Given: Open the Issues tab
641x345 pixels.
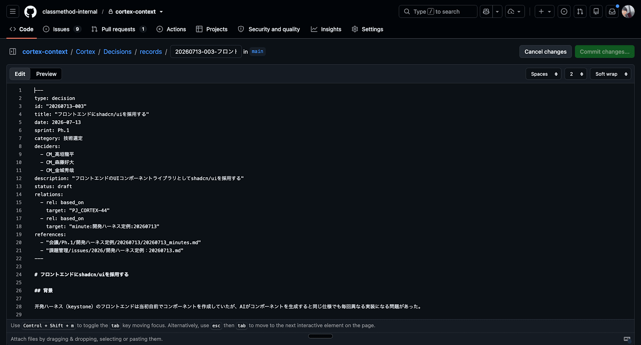Looking at the screenshot, I should (62, 29).
